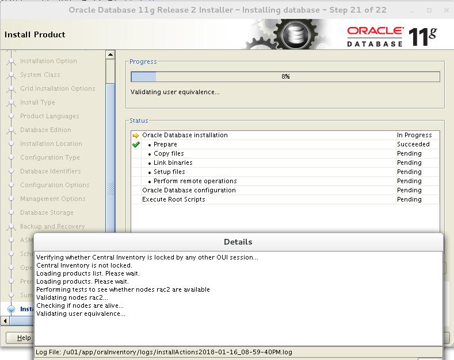Select Install Type step in sidebar

tap(37, 102)
